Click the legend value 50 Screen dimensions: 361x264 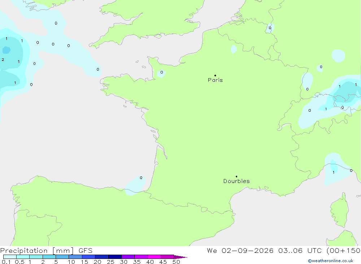click(176, 262)
